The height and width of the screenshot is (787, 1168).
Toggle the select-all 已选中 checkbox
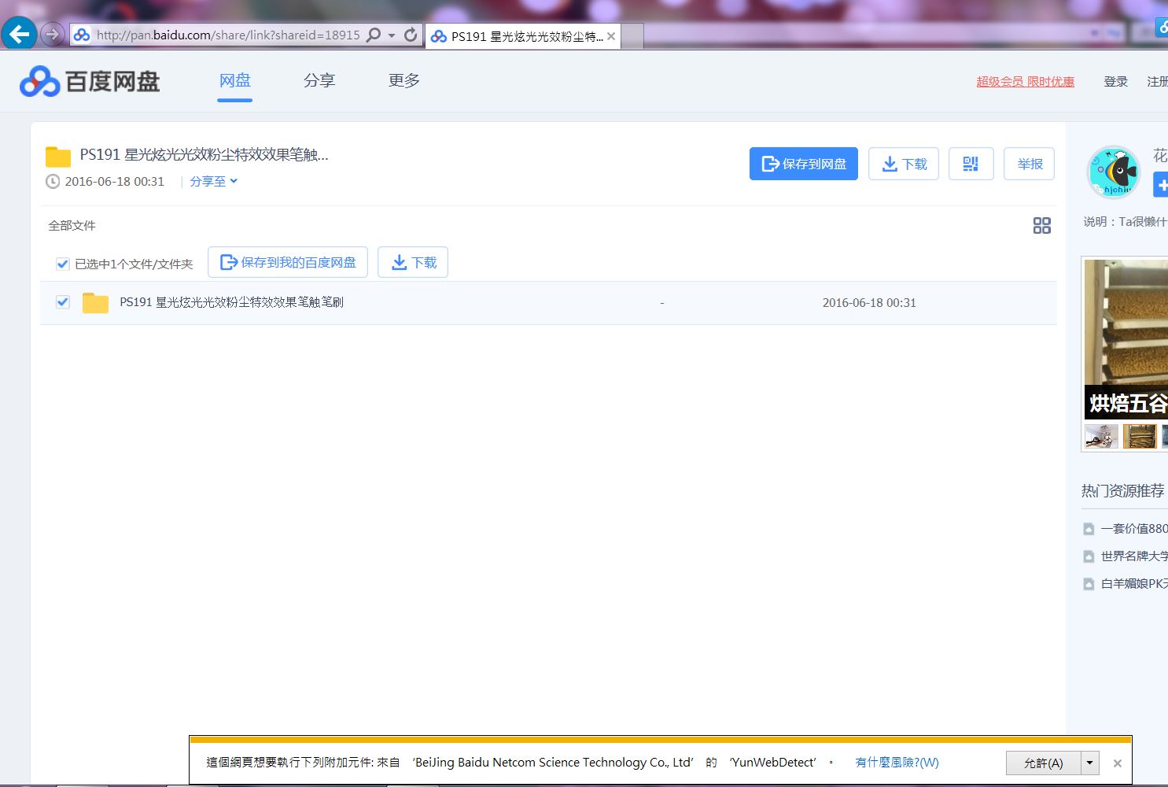click(x=63, y=264)
